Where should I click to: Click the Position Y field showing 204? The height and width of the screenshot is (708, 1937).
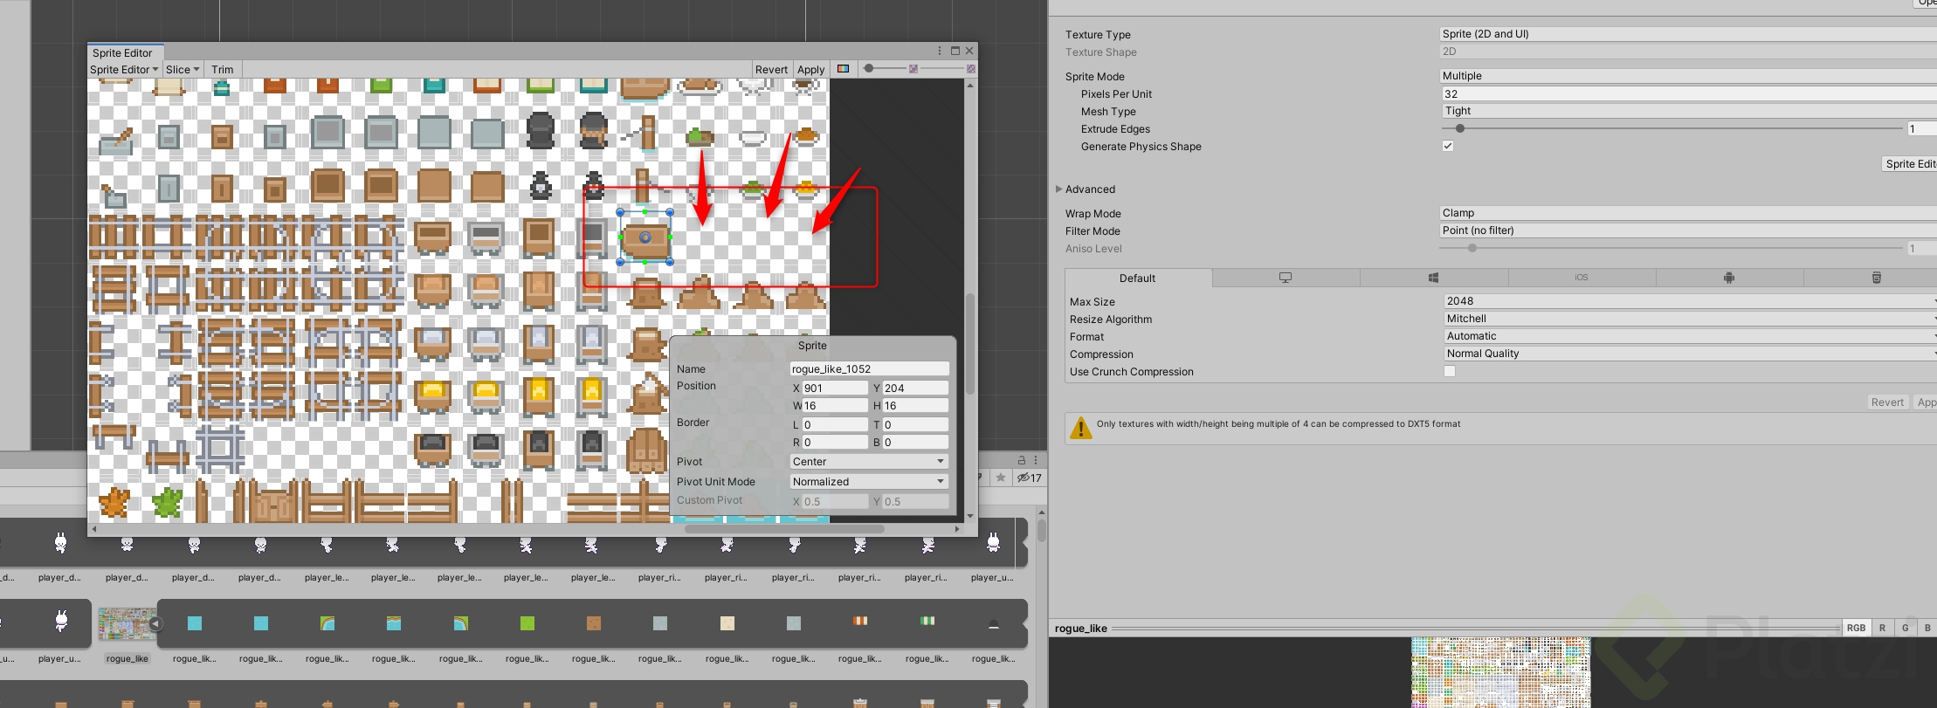click(915, 388)
